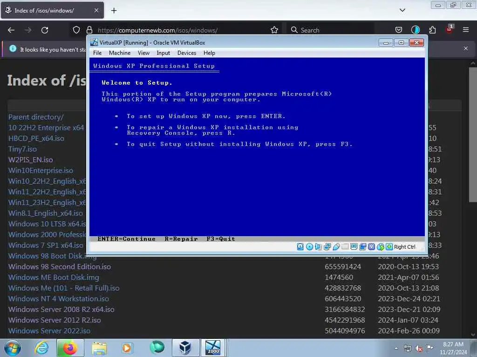Click the muted volume tray icon

coord(419,349)
